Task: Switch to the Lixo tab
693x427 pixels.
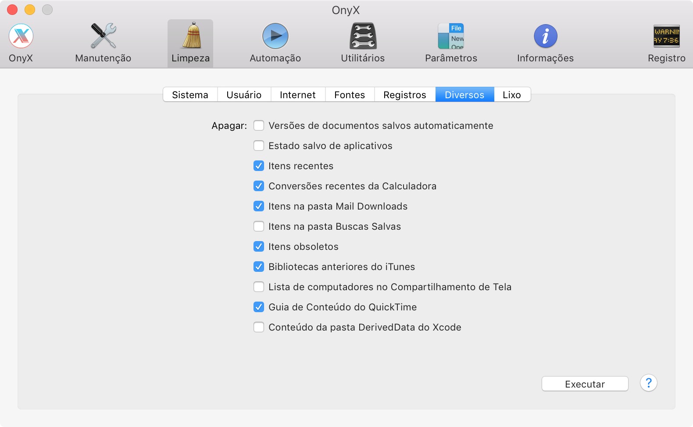Action: pos(512,95)
